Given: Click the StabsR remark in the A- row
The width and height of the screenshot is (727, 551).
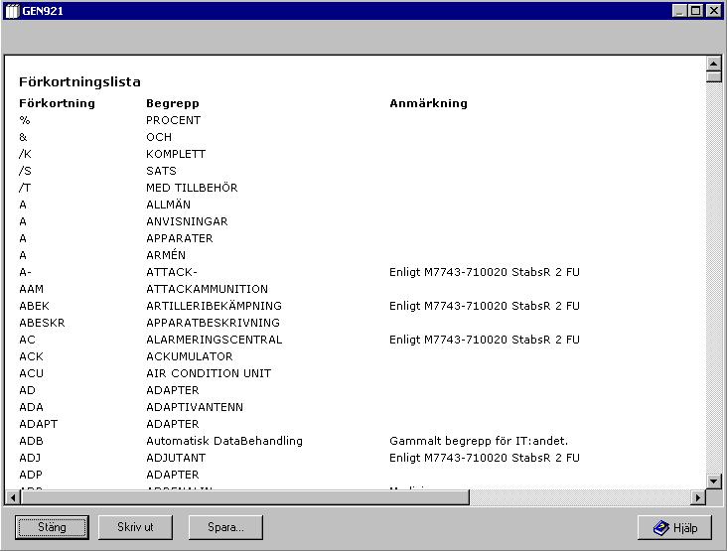Looking at the screenshot, I should [x=485, y=272].
